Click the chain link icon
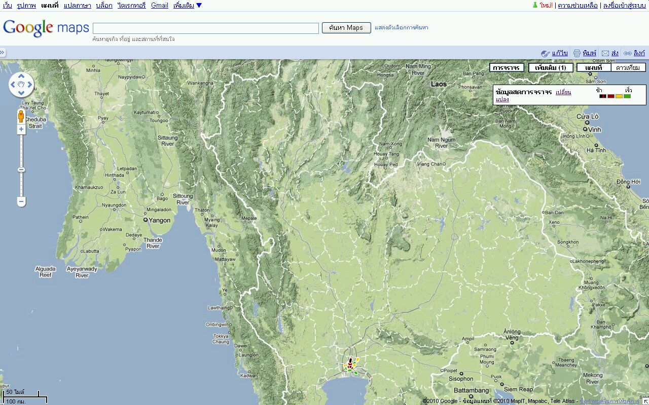 [627, 53]
